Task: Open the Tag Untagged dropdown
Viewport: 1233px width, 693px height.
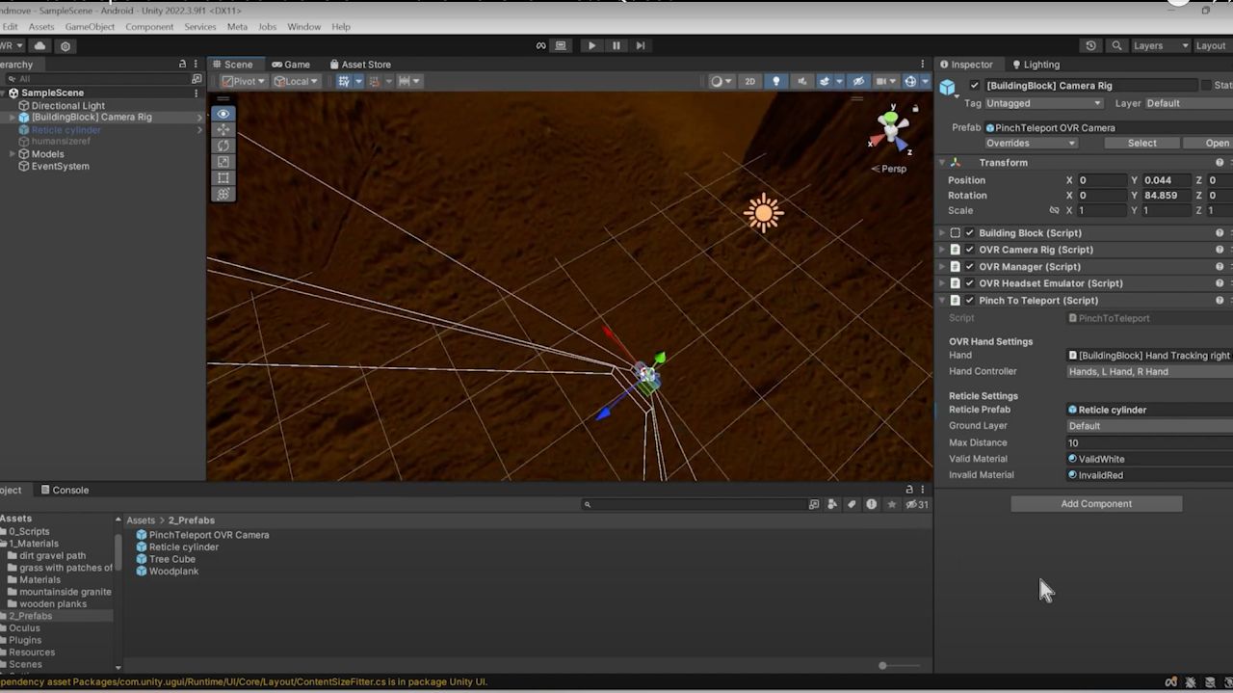Action: [1044, 103]
